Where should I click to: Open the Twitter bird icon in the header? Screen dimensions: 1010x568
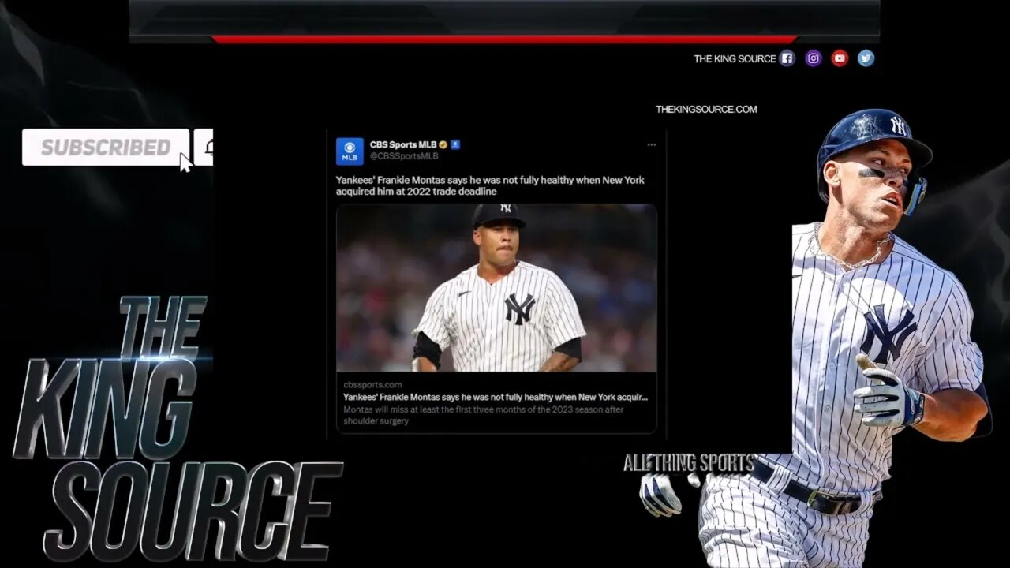click(x=866, y=58)
